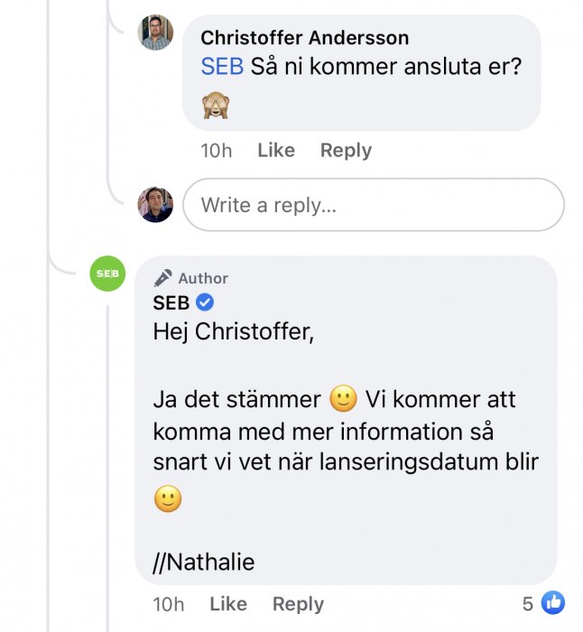Screen dimensions: 583x632
Task: Click the smiley emoji above "//Nathalie"
Action: [x=168, y=498]
